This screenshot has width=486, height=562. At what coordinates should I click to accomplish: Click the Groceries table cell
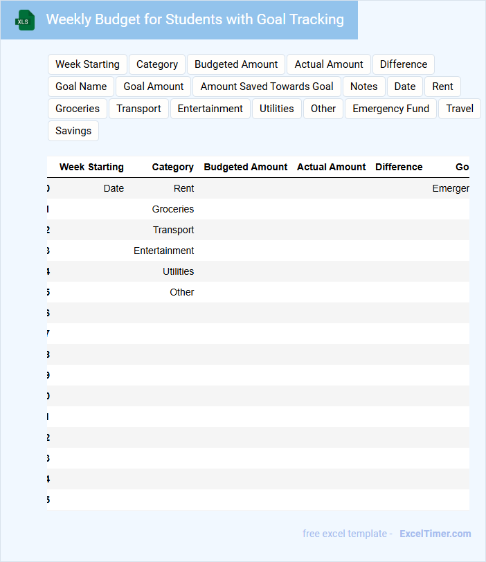coord(173,209)
